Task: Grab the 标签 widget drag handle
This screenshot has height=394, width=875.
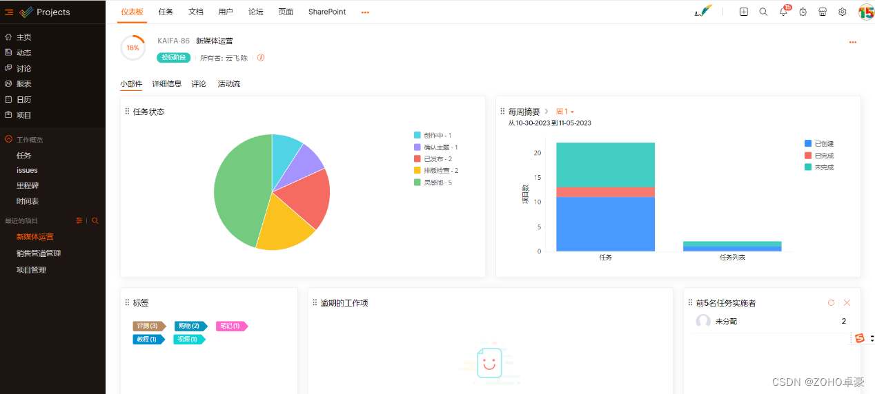Action: coord(127,303)
